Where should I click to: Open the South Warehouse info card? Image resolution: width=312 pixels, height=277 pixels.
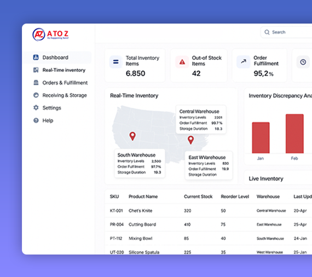point(140,163)
